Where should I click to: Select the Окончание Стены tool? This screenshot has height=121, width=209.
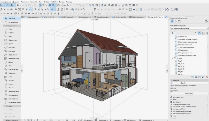pos(12,103)
